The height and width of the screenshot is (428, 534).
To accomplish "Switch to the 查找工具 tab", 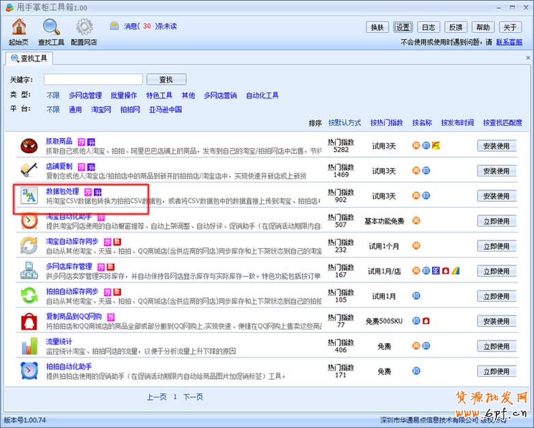I will (29, 59).
